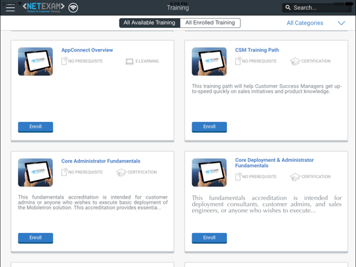Open Core Deployment & Administrator Fundamentals title
Viewport: 356px width, 267px height.
tap(274, 163)
